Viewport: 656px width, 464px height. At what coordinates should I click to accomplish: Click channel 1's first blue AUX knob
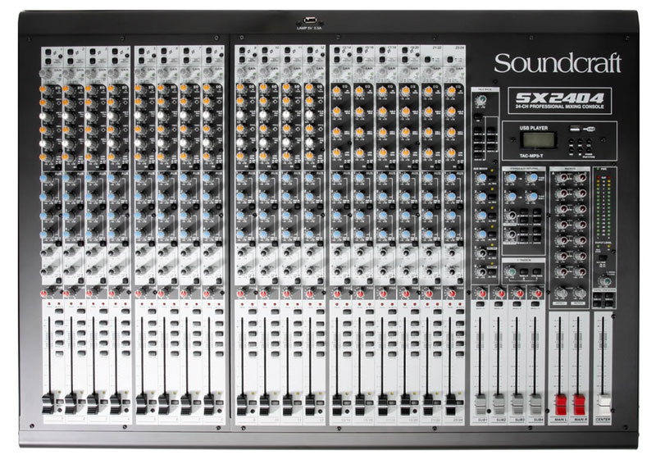pos(45,178)
